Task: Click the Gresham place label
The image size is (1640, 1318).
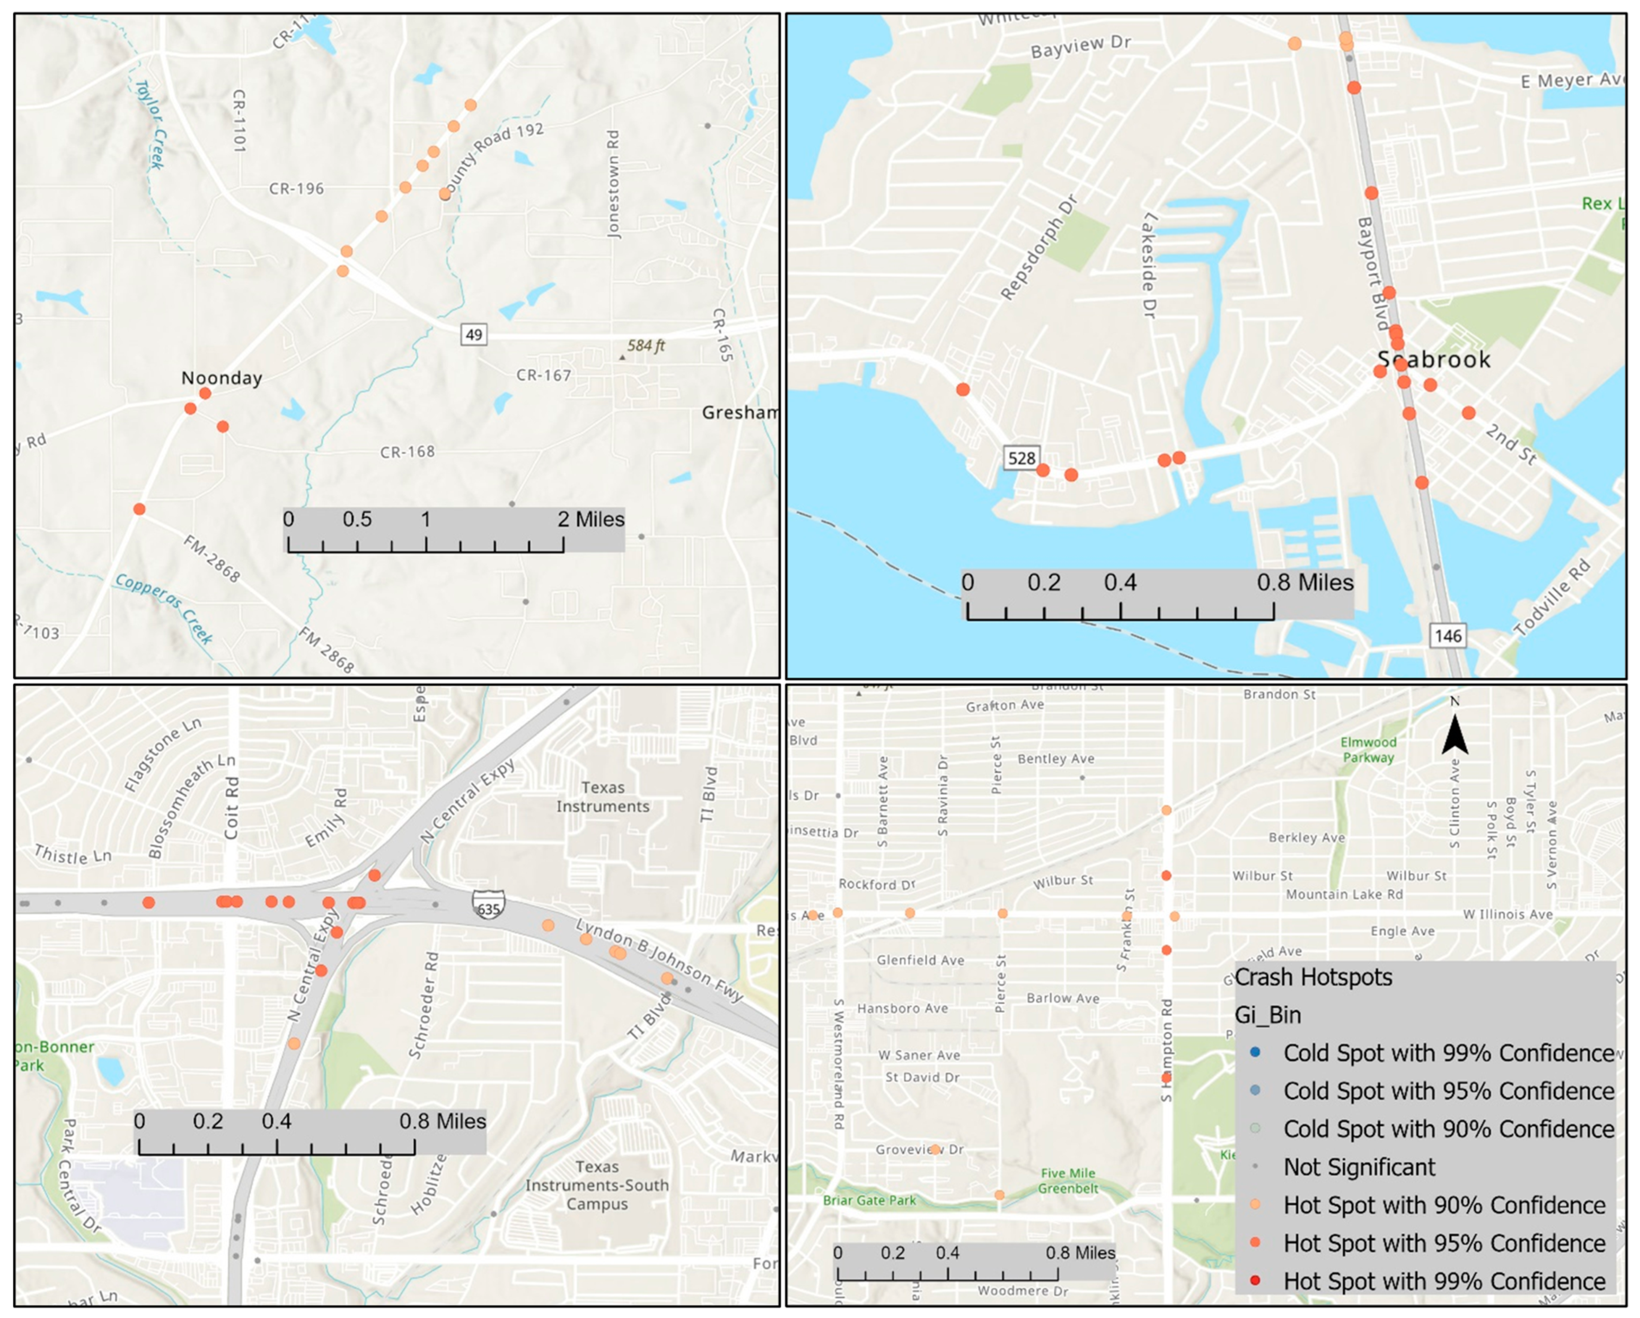Action: (739, 413)
